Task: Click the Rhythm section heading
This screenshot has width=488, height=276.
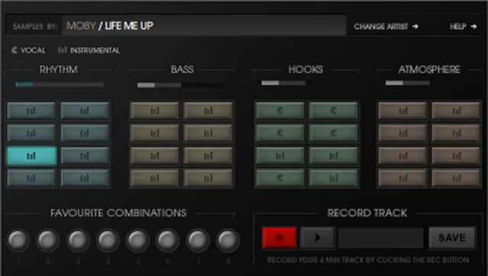Action: click(59, 69)
